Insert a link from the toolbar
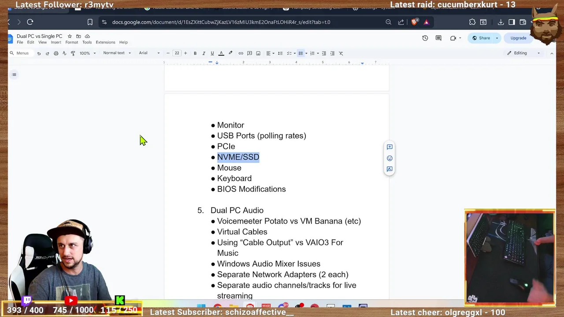The height and width of the screenshot is (317, 564). [241, 53]
